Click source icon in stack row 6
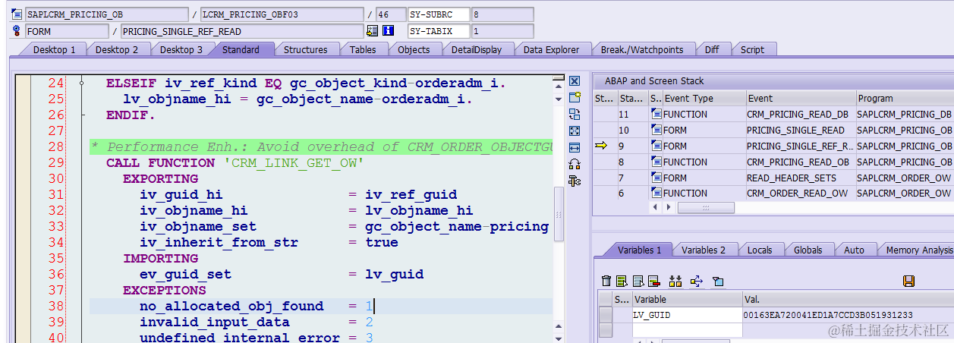Screen dimensions: 954x343 [656, 194]
